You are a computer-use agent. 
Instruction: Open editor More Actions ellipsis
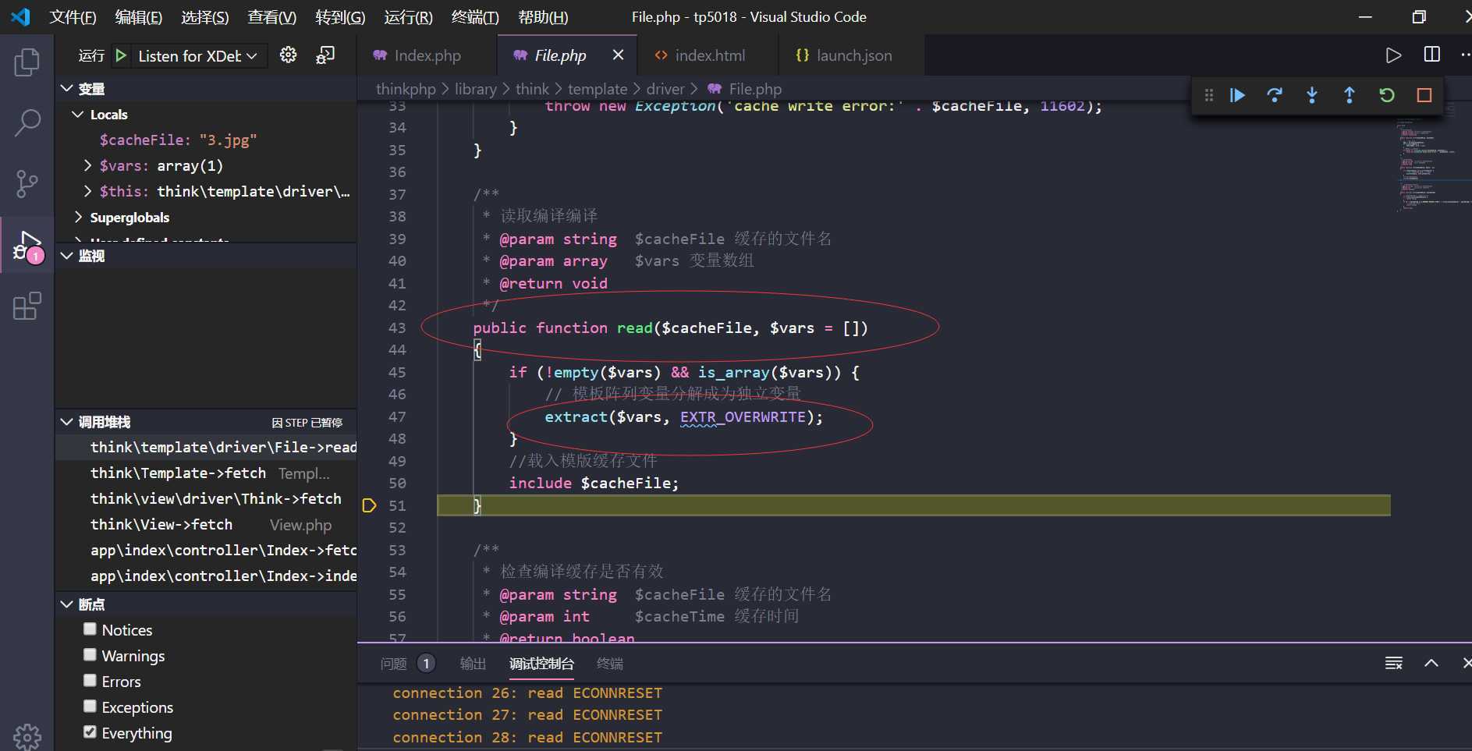coord(1464,55)
